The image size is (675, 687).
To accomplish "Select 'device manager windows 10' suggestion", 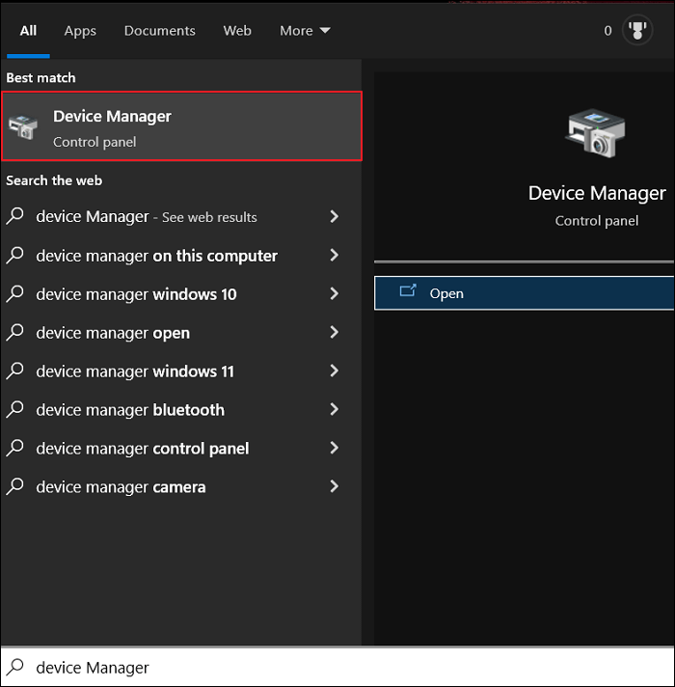I will (175, 294).
